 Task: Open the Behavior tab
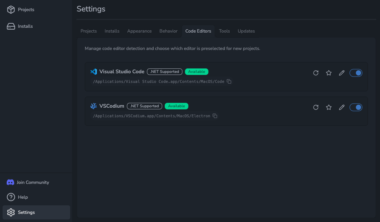coord(168,31)
